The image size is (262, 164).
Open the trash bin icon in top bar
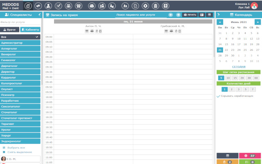point(156,6)
